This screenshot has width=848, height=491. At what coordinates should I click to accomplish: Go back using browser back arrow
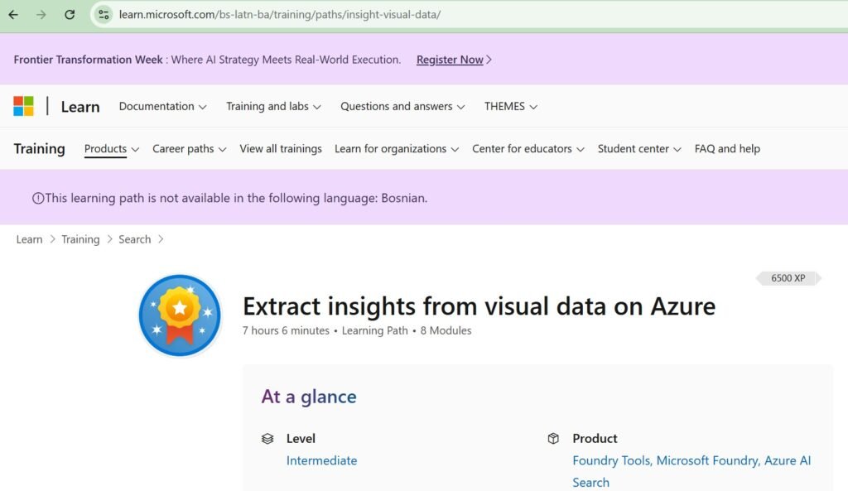point(13,15)
